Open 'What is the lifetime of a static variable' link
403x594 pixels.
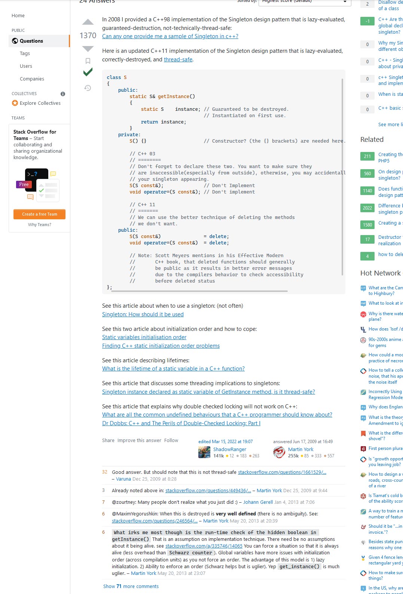pos(173,369)
